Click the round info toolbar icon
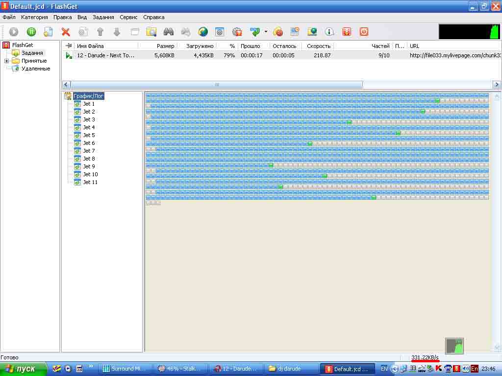This screenshot has width=502, height=376. (329, 32)
